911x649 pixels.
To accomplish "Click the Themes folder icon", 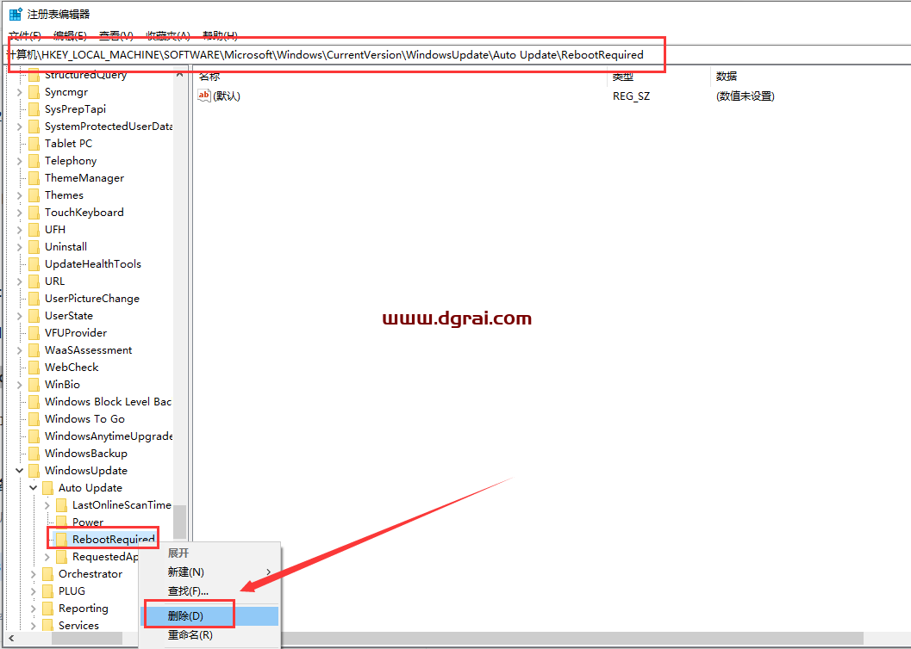I will click(x=34, y=195).
